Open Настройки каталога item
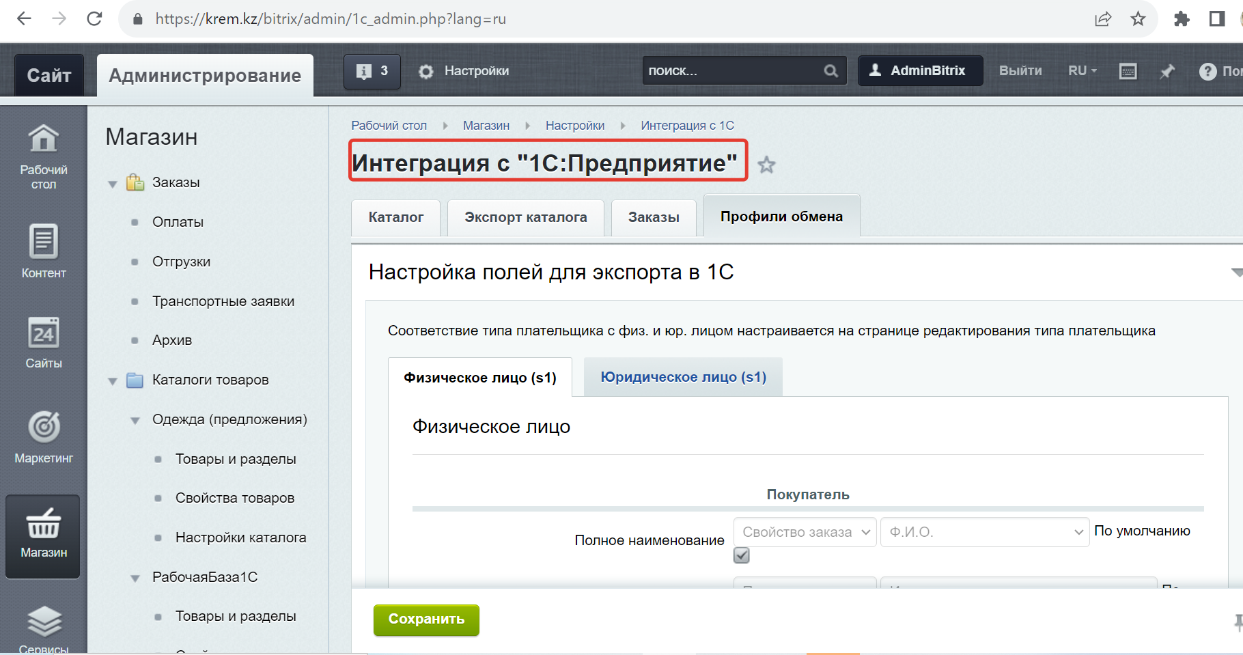Viewport: 1243px width, 655px height. coord(240,538)
